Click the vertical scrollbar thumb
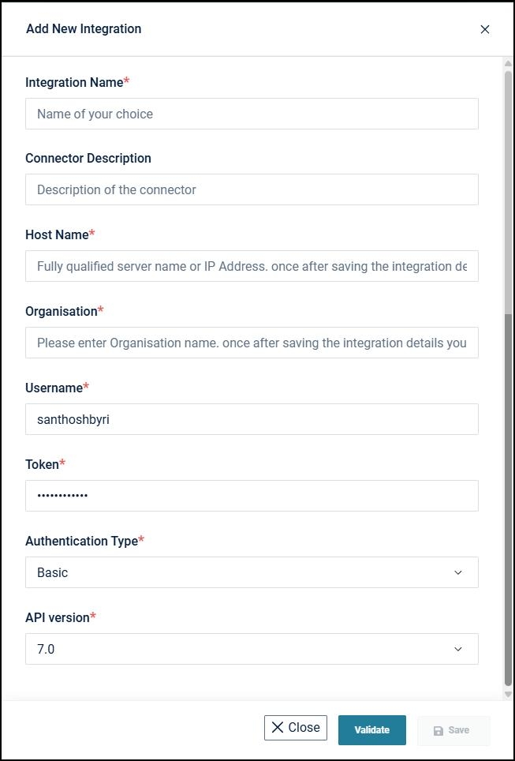The height and width of the screenshot is (761, 515). click(508, 497)
